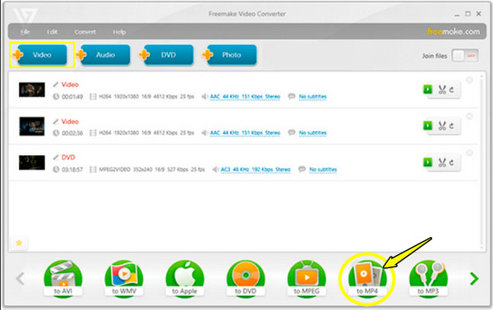Viewport: 493px width, 310px height.
Task: Select thumbnail of the 00:02:36 video
Action: pos(32,126)
